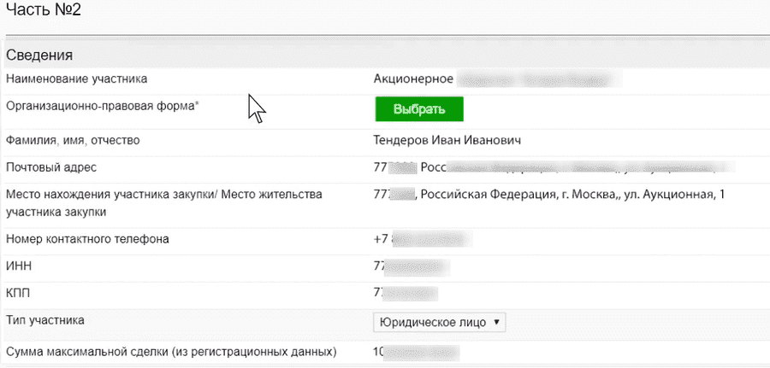Click the КПП label
Image resolution: width=770 pixels, height=368 pixels.
pos(18,294)
